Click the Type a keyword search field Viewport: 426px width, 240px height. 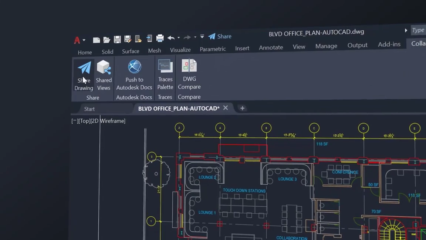tap(418, 30)
